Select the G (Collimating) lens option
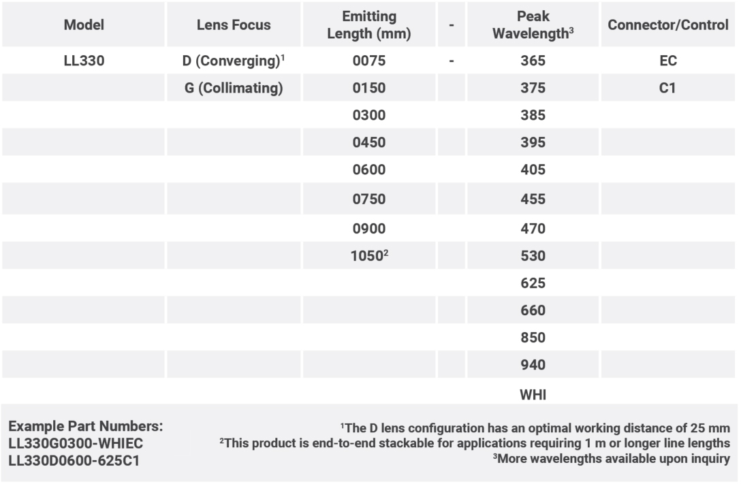Viewport: 741px width, 484px height. pyautogui.click(x=234, y=88)
